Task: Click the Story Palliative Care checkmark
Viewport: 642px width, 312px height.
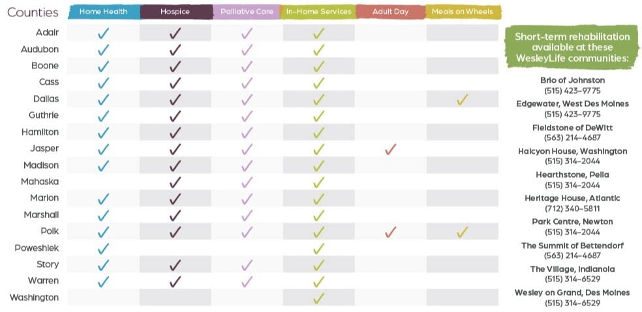Action: (247, 264)
